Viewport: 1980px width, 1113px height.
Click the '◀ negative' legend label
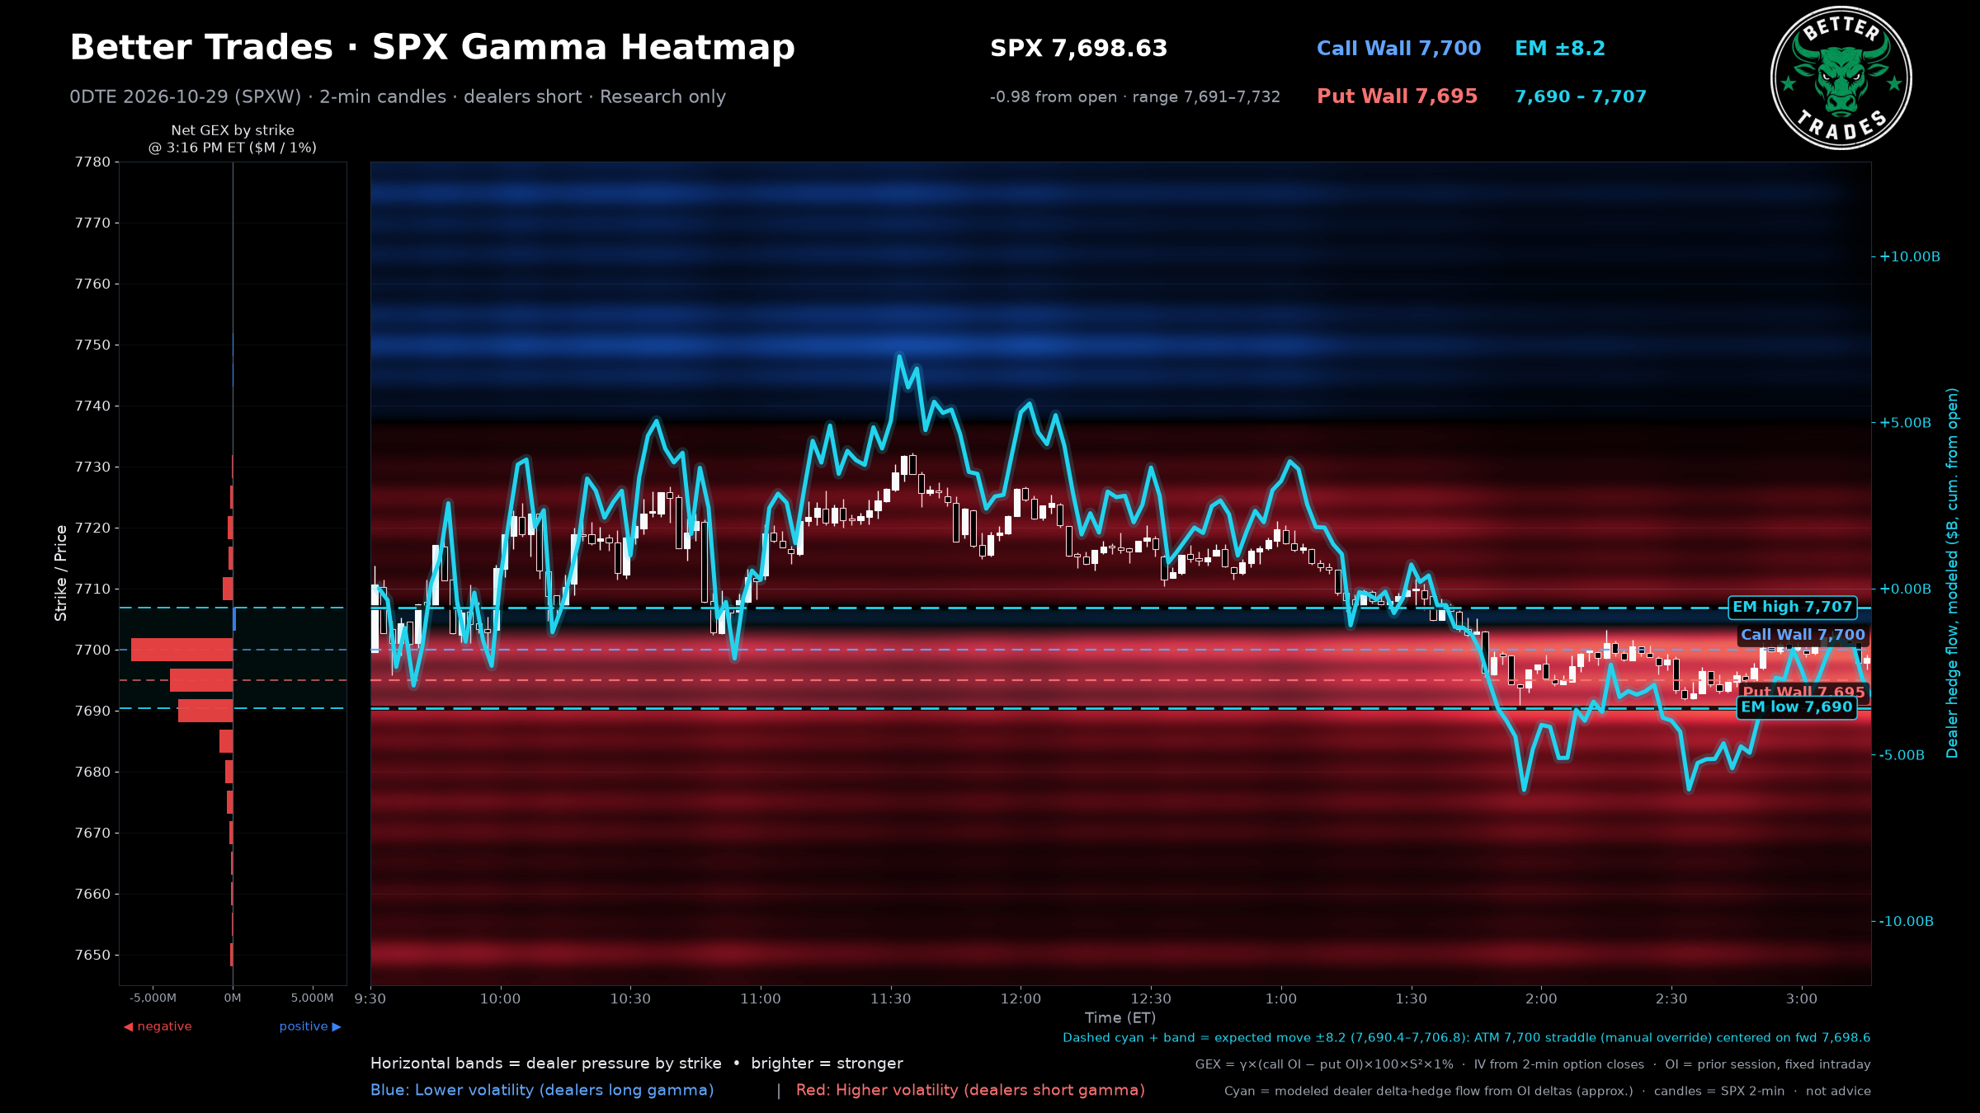click(158, 1026)
